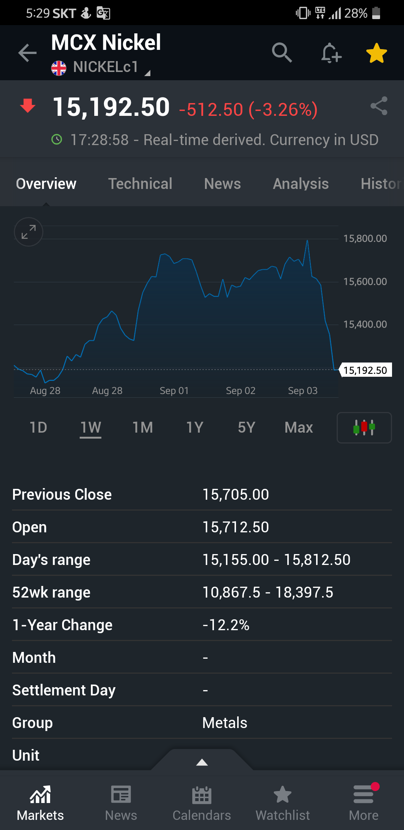Image resolution: width=404 pixels, height=830 pixels.
Task: Open the Markets bottom tab
Action: click(40, 803)
